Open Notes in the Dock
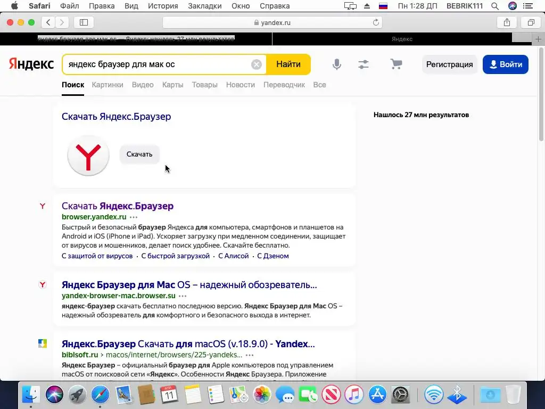The width and height of the screenshot is (545, 409). coord(193,395)
